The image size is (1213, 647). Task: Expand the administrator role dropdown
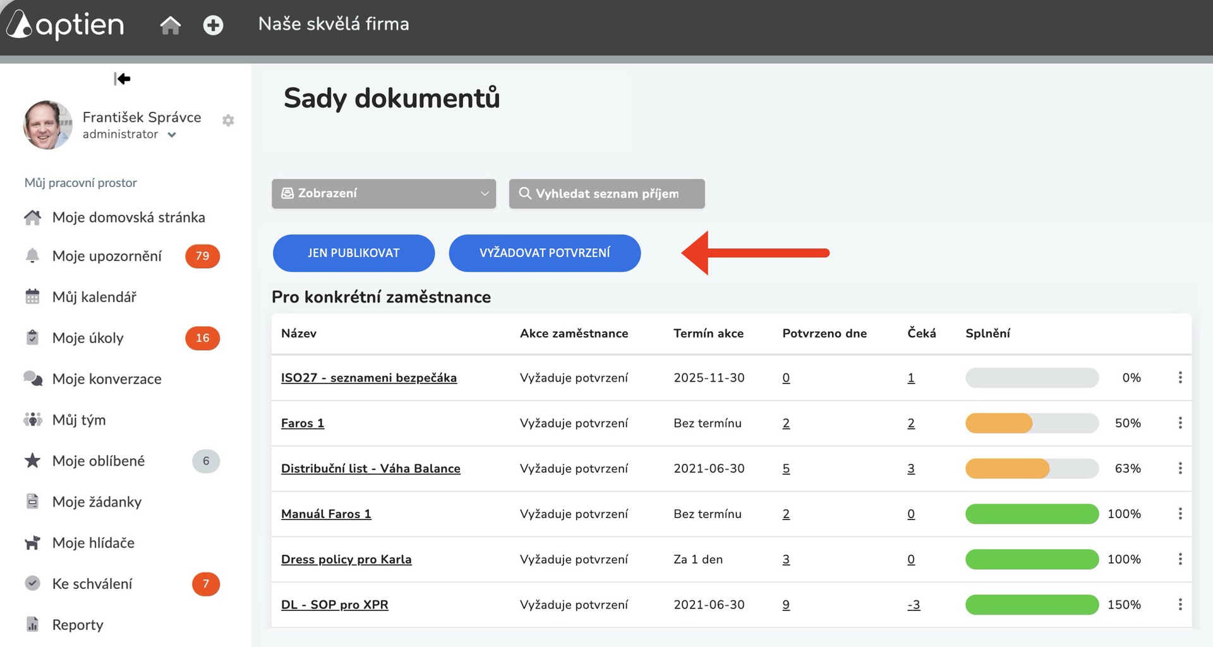pos(172,135)
